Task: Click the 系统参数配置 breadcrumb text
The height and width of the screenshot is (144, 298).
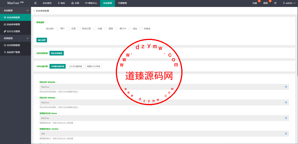Action: point(42,11)
